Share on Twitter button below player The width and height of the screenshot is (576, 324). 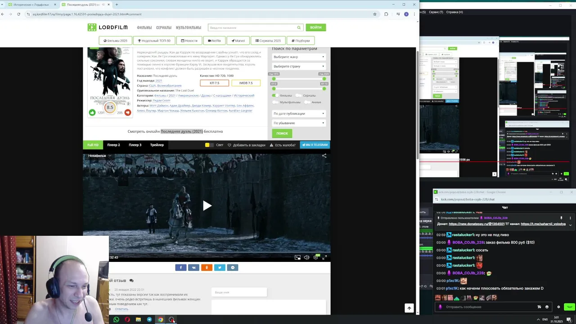tap(220, 267)
